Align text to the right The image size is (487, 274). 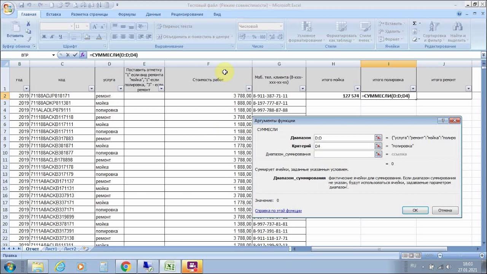(x=132, y=37)
